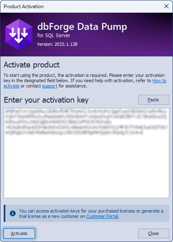173x242 pixels.
Task: Click the "Enter your activation key" heading
Action: click(x=46, y=100)
